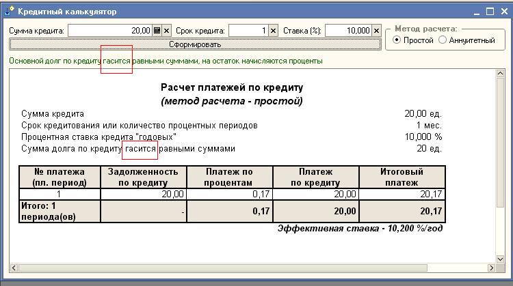Viewport: 513px width, 286px height.
Task: Click into the Ставка (%) input field
Action: coord(348,31)
